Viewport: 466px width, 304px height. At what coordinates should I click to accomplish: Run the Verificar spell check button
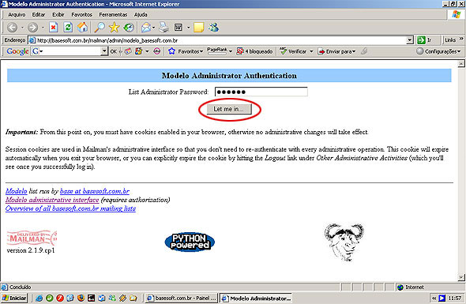click(x=294, y=51)
